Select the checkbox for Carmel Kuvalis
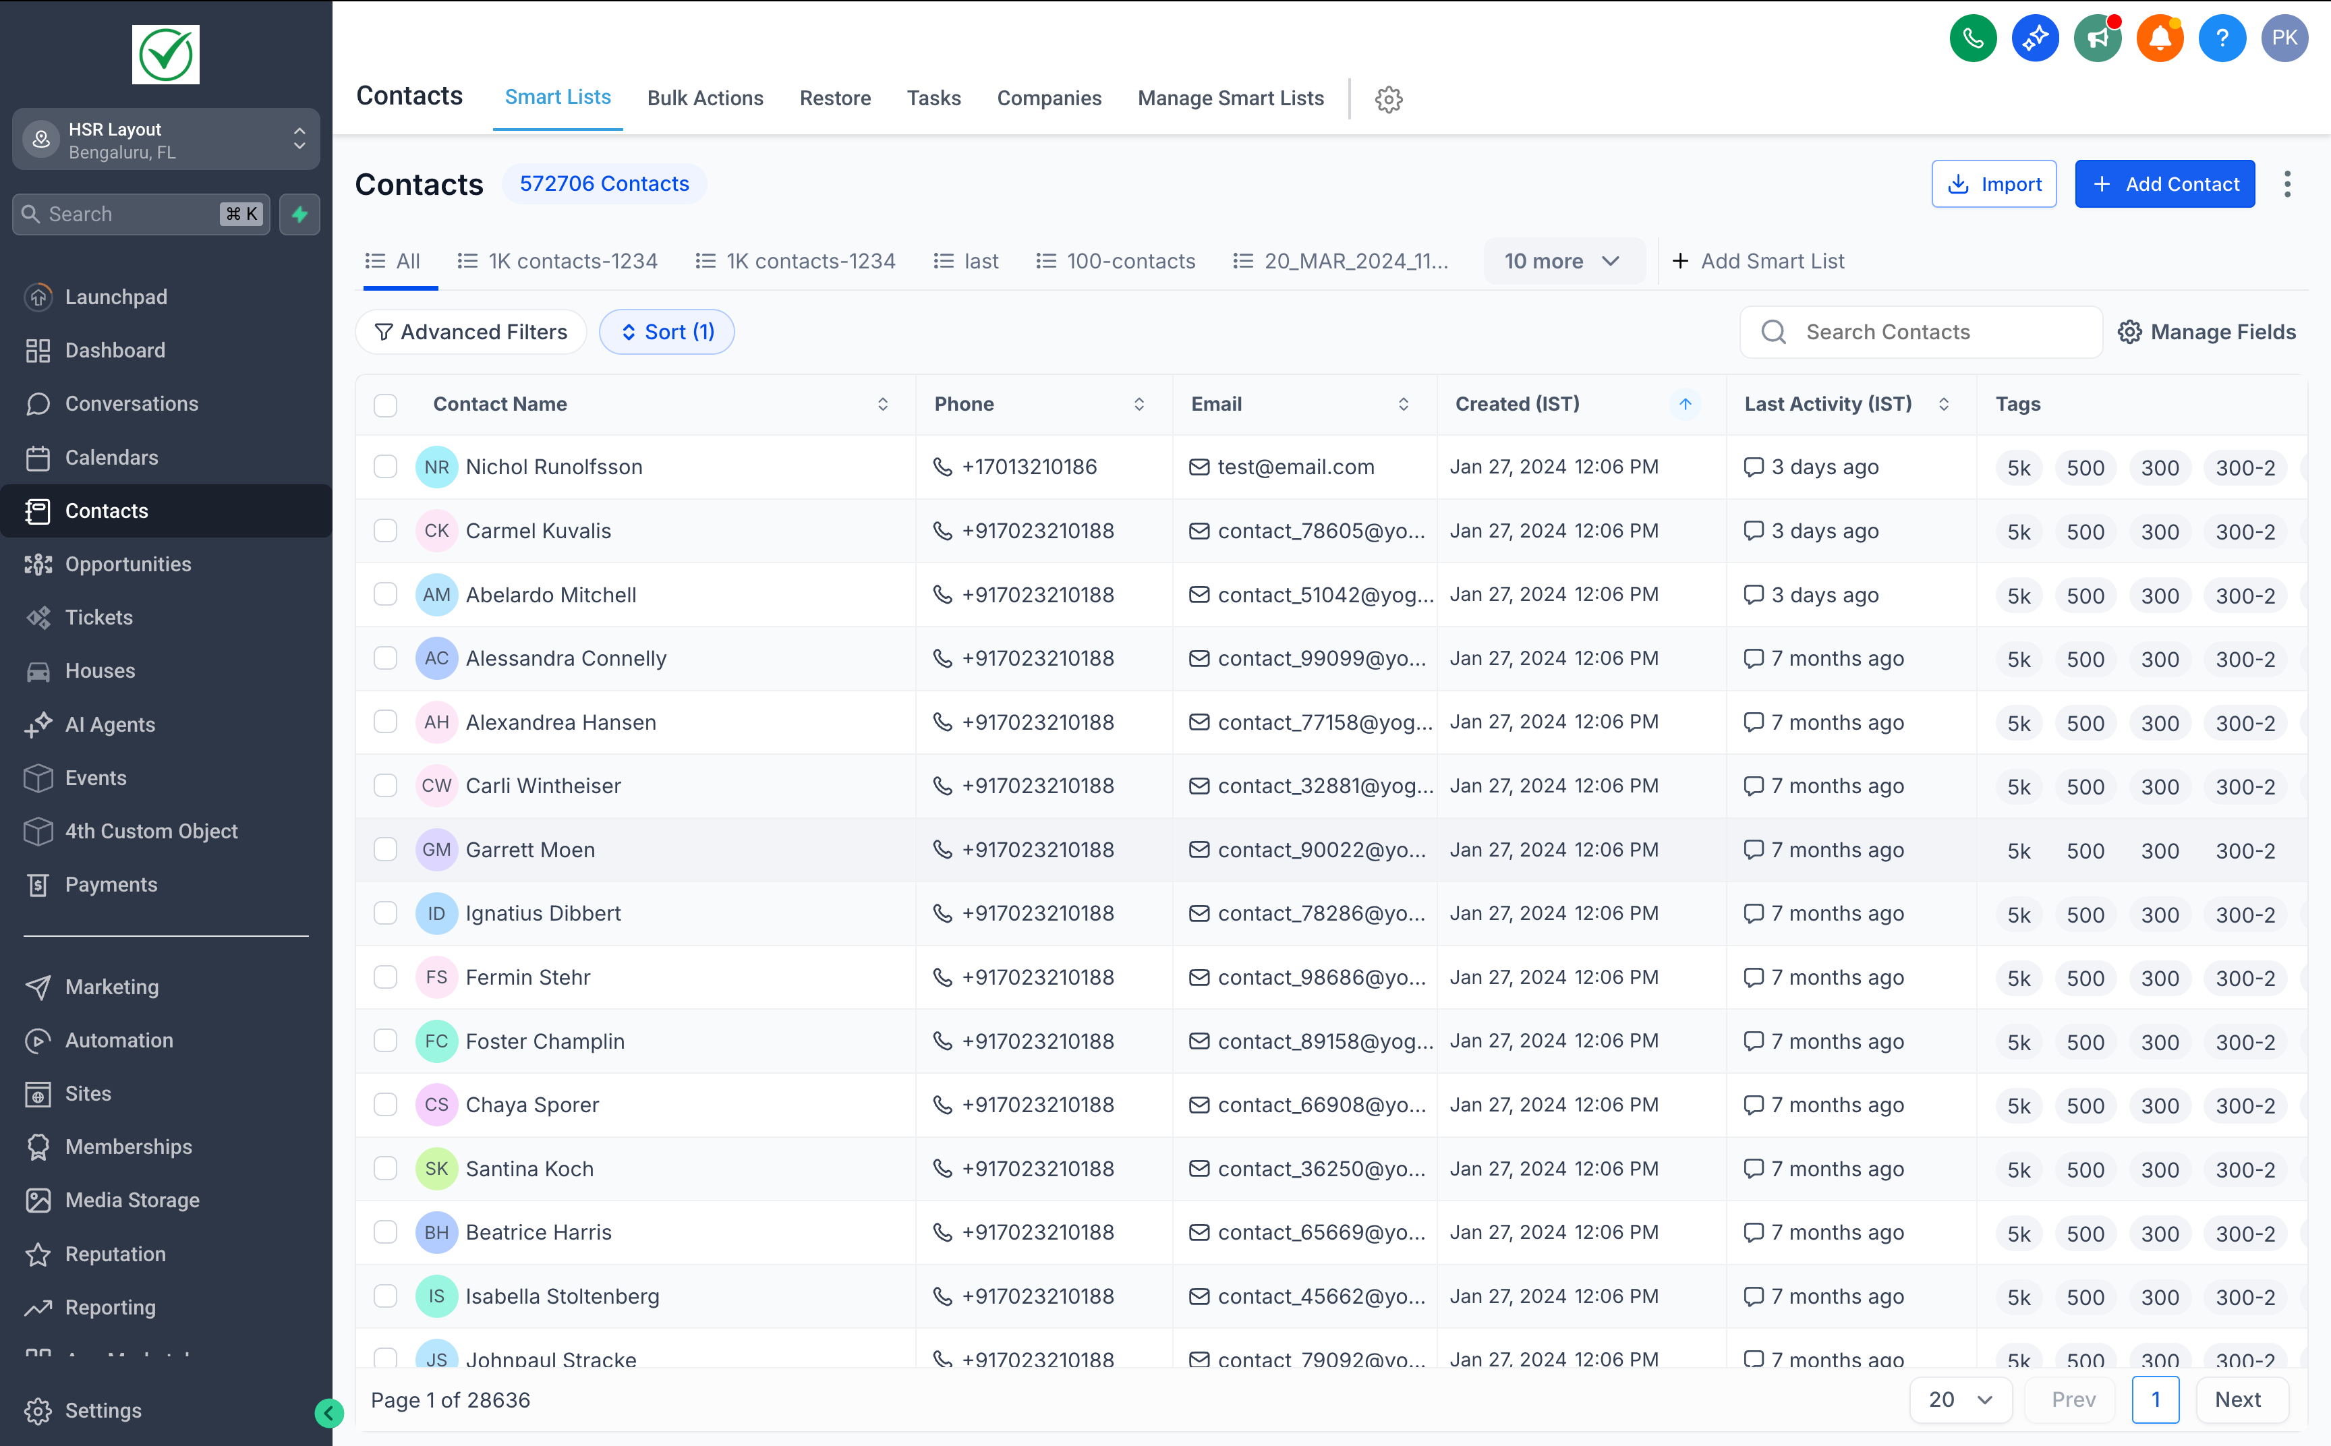Screen dimensions: 2331x1446 point(386,530)
